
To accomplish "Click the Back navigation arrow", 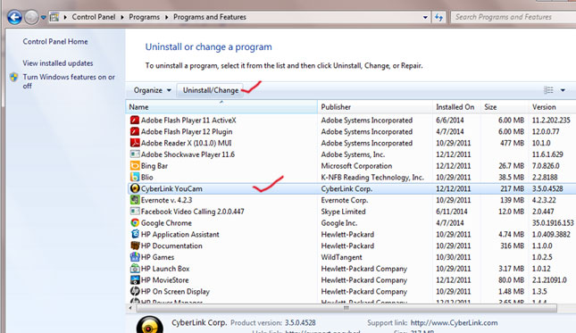I will coord(14,17).
